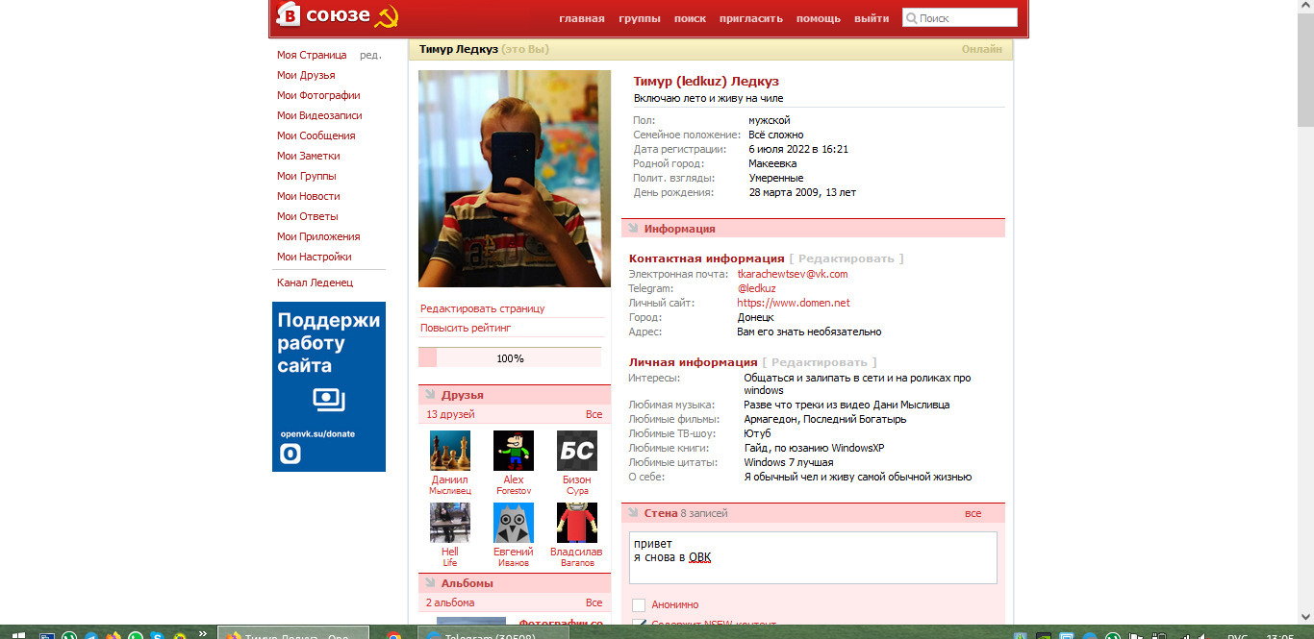Open Мои Друзья in the sidebar

[306, 75]
